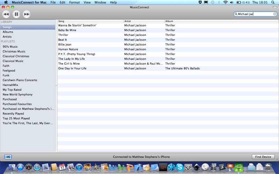Open the Dashboard gauge icon in the Dock
This screenshot has height=174, width=279.
(x=29, y=167)
